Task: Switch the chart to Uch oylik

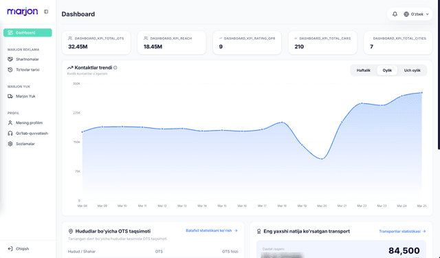Action: point(412,70)
